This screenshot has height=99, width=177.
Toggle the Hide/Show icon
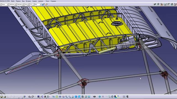coord(86,97)
